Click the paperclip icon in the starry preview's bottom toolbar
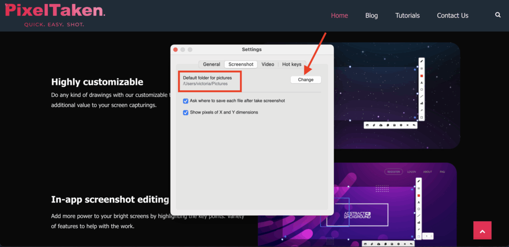The width and height of the screenshot is (509, 247). [x=374, y=125]
